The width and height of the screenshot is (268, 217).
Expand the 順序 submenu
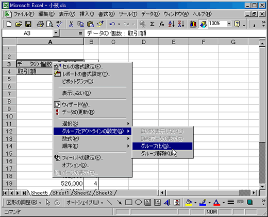[93, 146]
